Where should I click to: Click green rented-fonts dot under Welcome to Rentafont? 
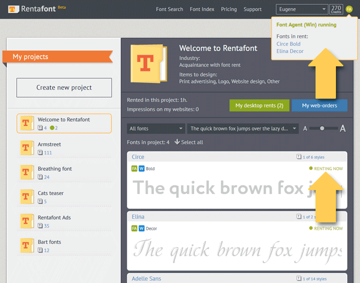(52, 128)
